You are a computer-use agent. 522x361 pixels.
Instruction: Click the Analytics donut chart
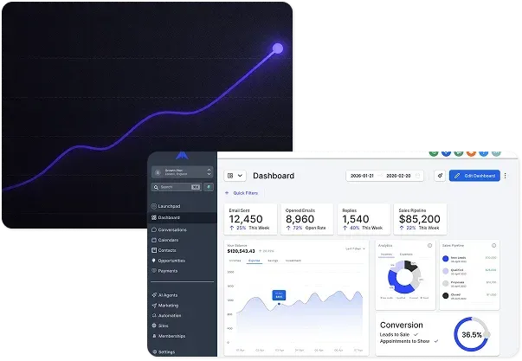point(404,277)
